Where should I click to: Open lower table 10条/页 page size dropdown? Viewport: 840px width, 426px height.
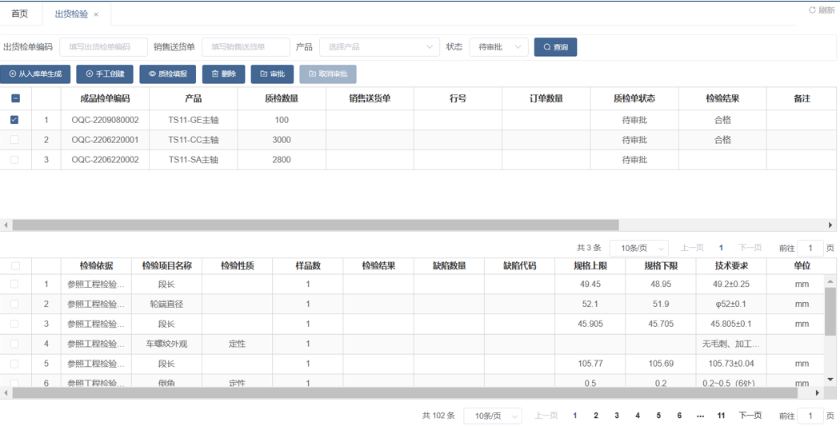tap(493, 416)
